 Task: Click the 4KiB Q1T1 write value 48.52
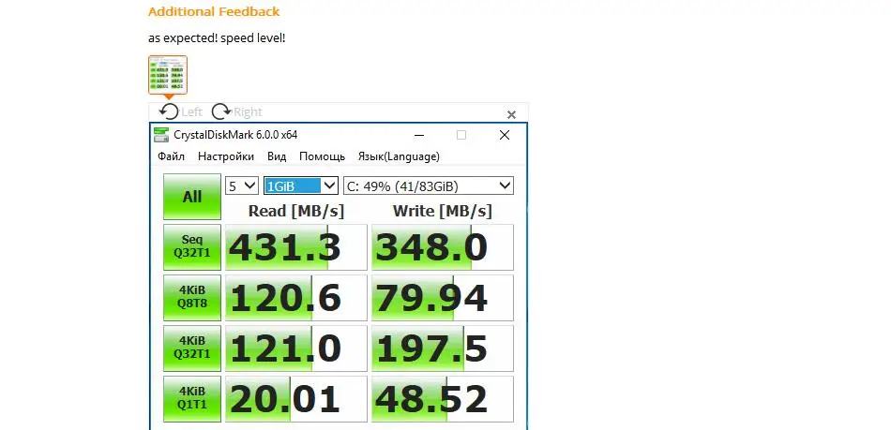point(443,399)
